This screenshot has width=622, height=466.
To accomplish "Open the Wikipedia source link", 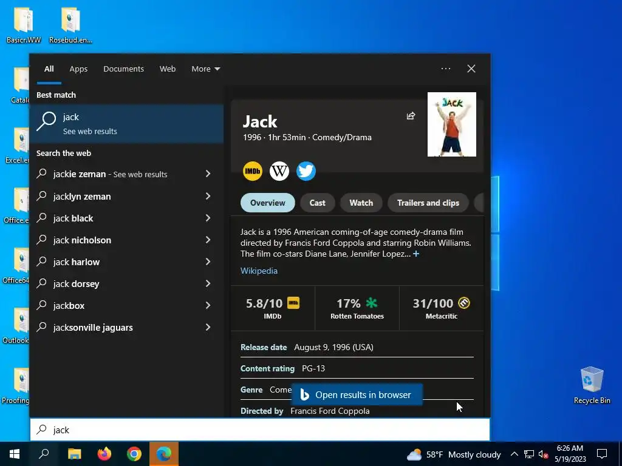I will (x=259, y=271).
